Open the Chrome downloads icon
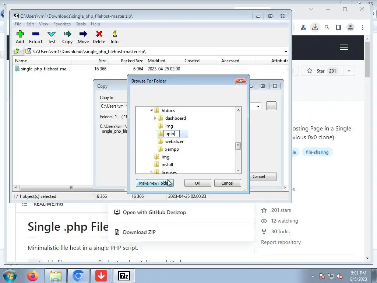Viewport: 377px width, 283px height. pos(315,27)
